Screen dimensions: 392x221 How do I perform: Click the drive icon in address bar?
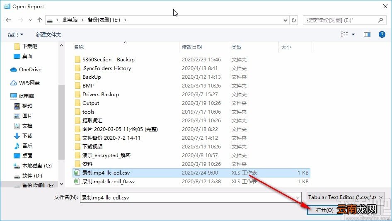(x=50, y=20)
